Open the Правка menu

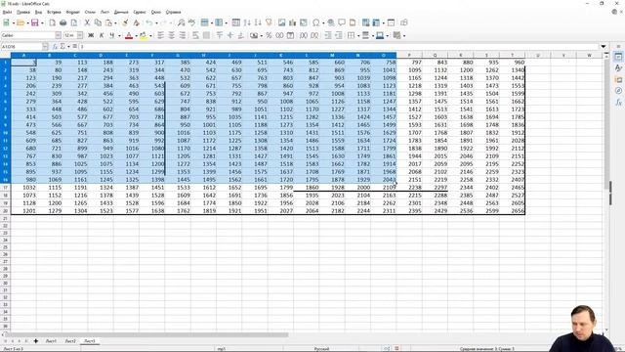coord(23,12)
